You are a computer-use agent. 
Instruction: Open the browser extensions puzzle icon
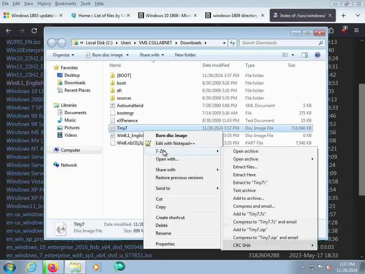click(331, 30)
